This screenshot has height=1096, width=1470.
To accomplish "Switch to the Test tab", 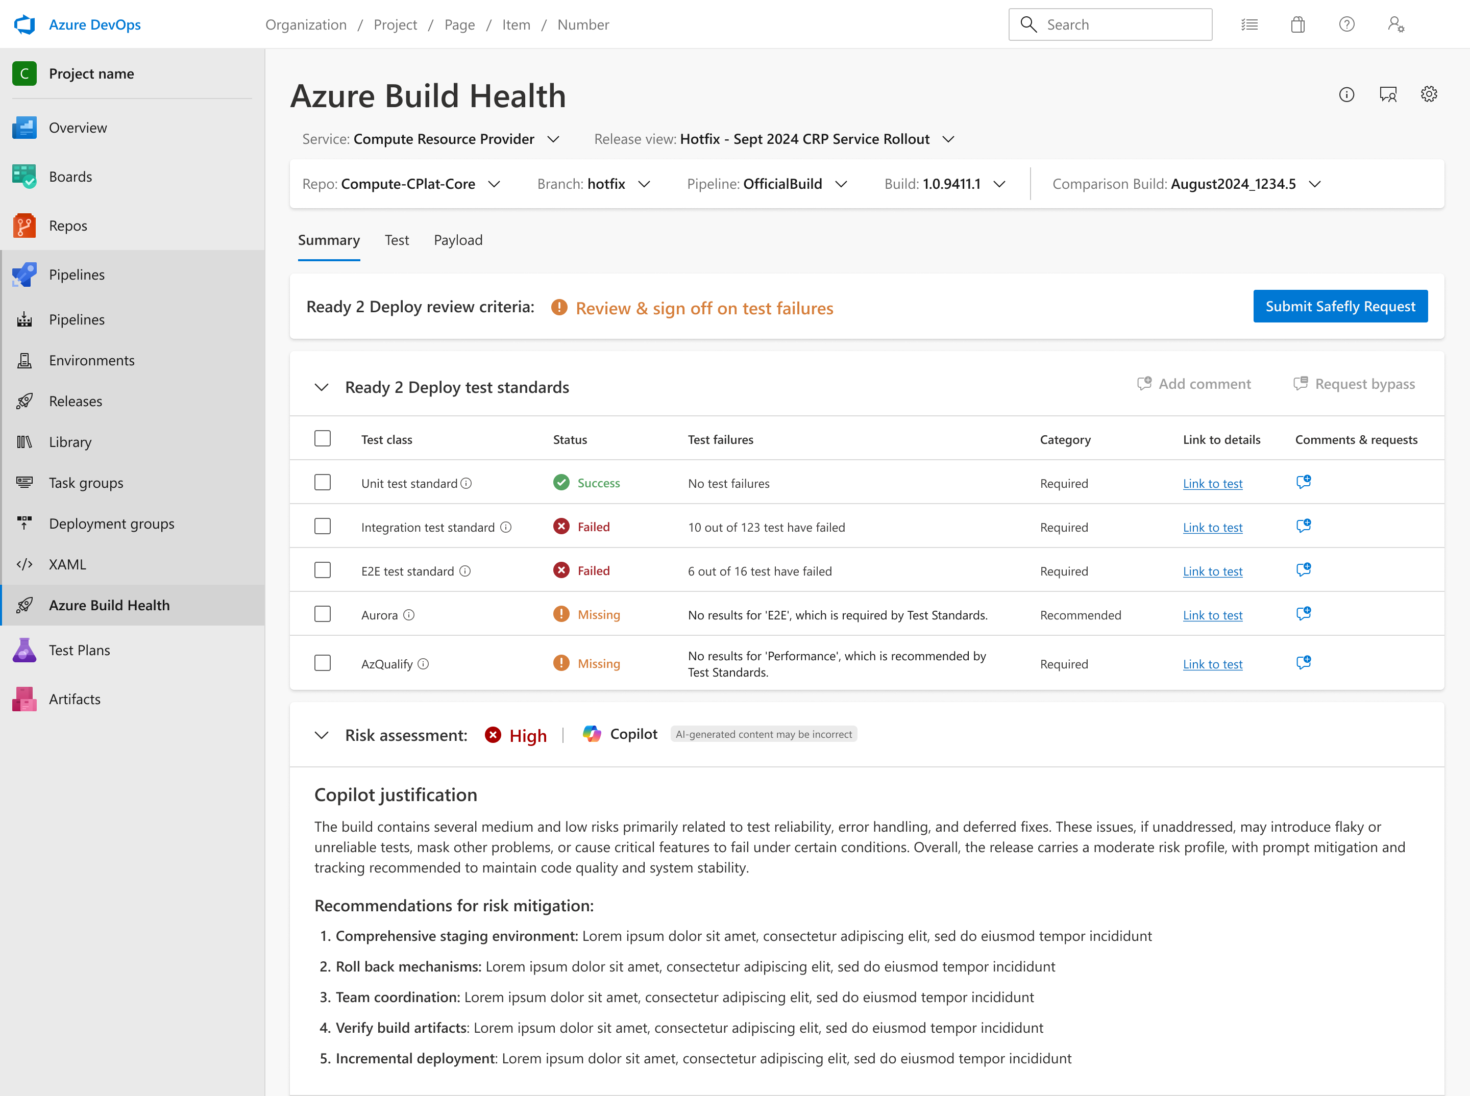I will coord(397,240).
